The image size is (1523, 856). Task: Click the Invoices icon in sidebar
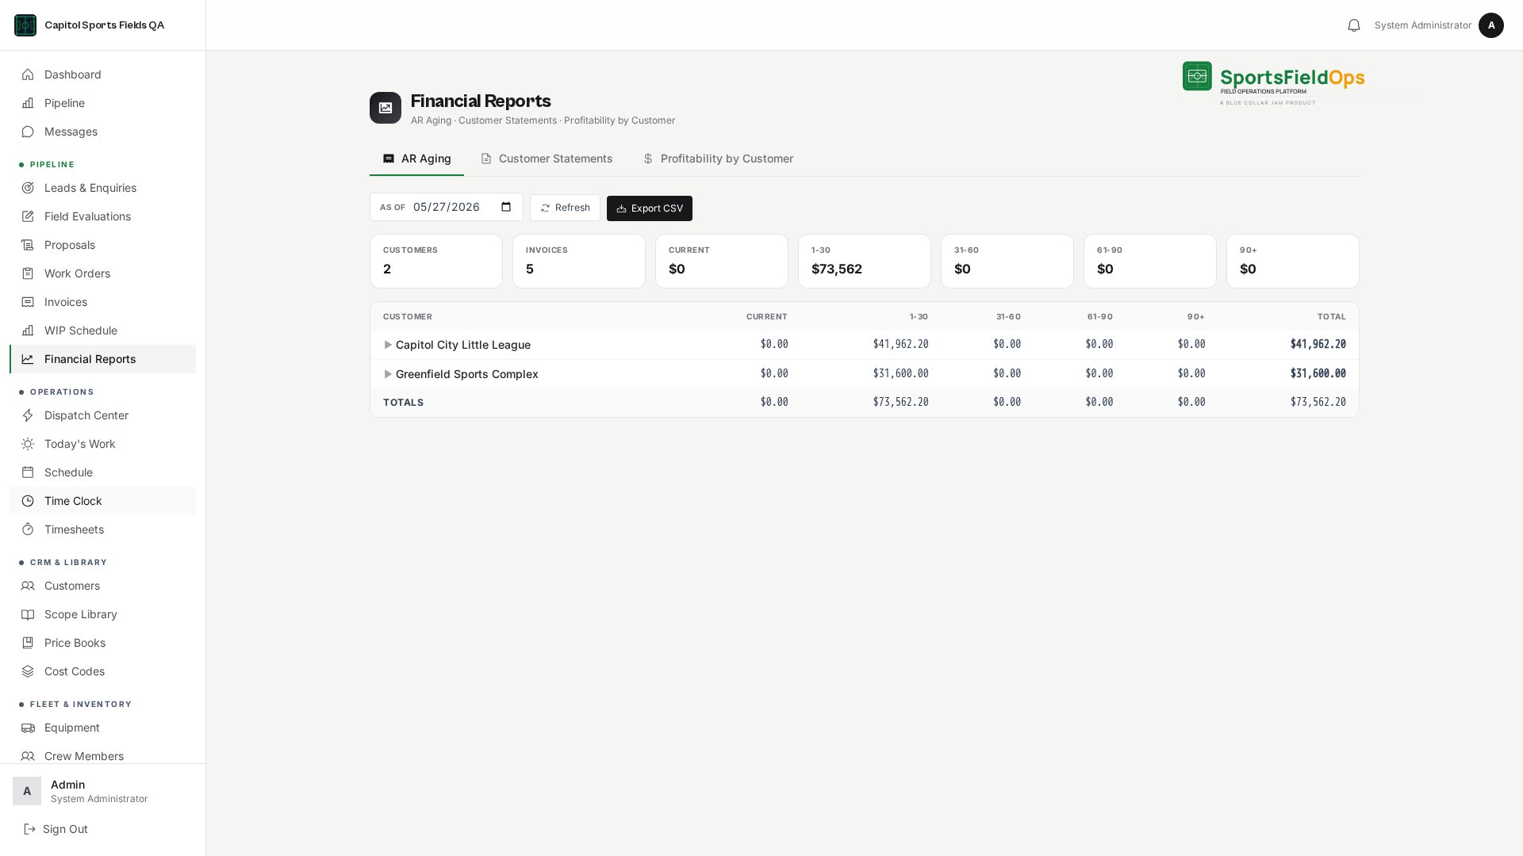[28, 302]
